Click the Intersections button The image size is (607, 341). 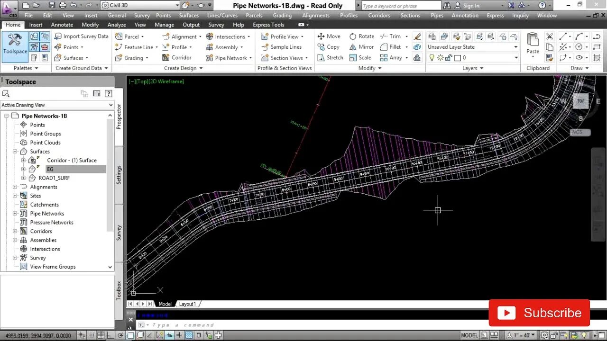[228, 36]
